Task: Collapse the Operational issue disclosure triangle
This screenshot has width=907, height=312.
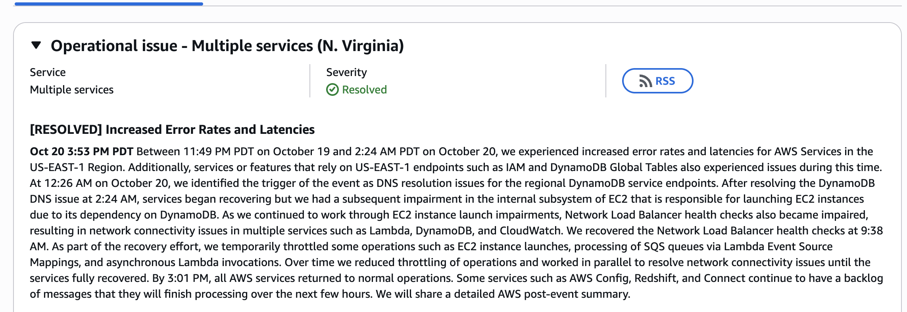Action: point(36,46)
